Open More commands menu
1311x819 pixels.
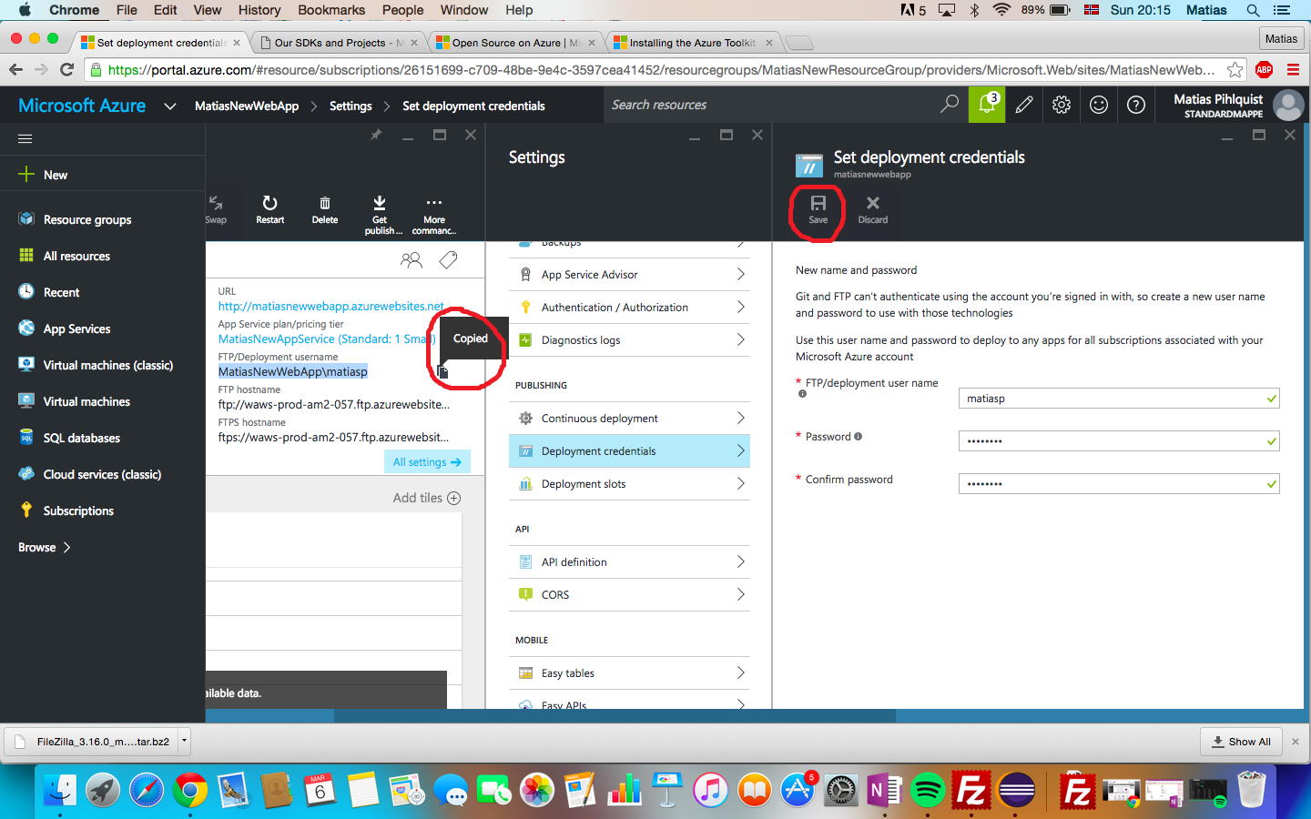coord(434,214)
